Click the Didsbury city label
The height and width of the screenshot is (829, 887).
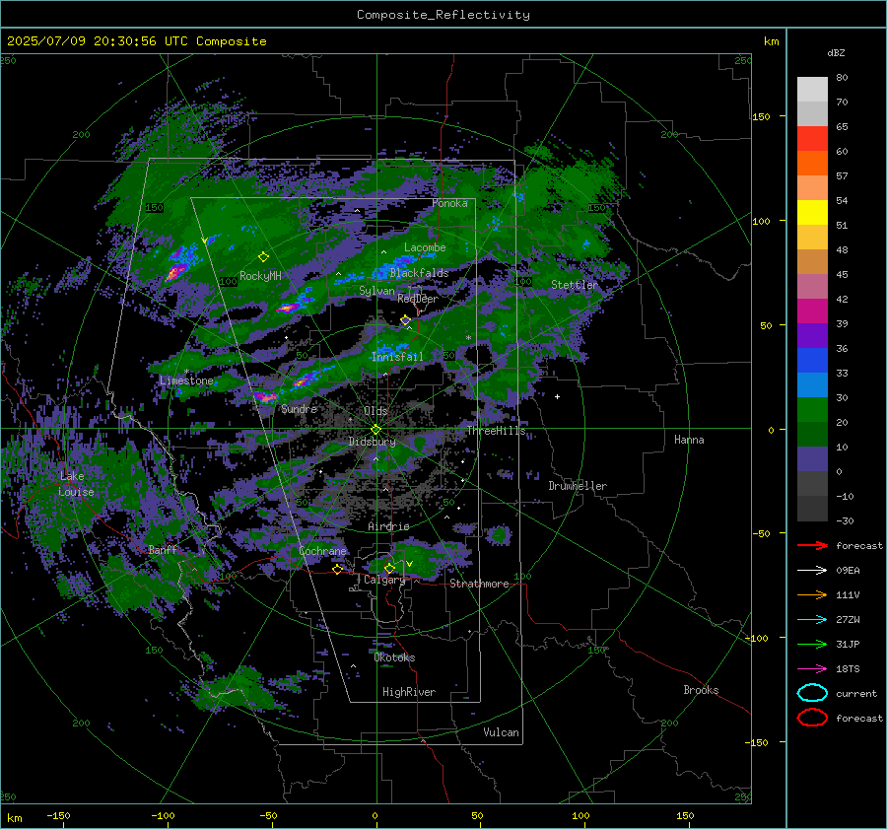372,442
